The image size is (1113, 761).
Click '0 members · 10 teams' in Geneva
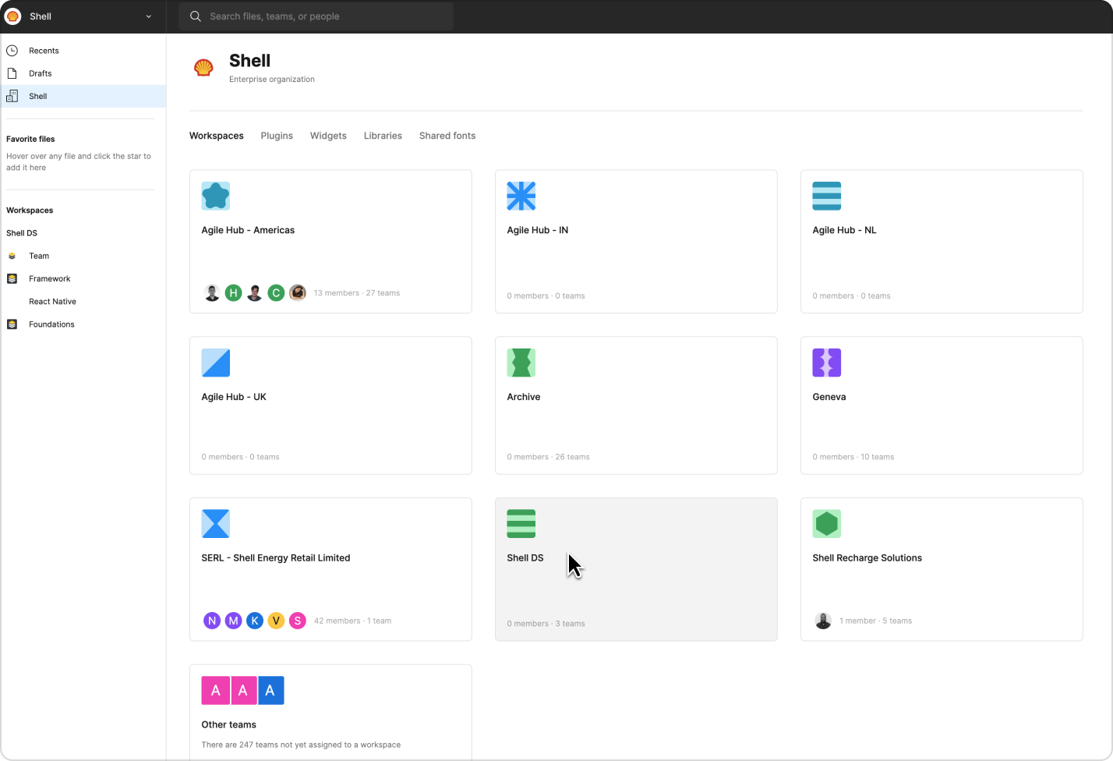pos(853,457)
